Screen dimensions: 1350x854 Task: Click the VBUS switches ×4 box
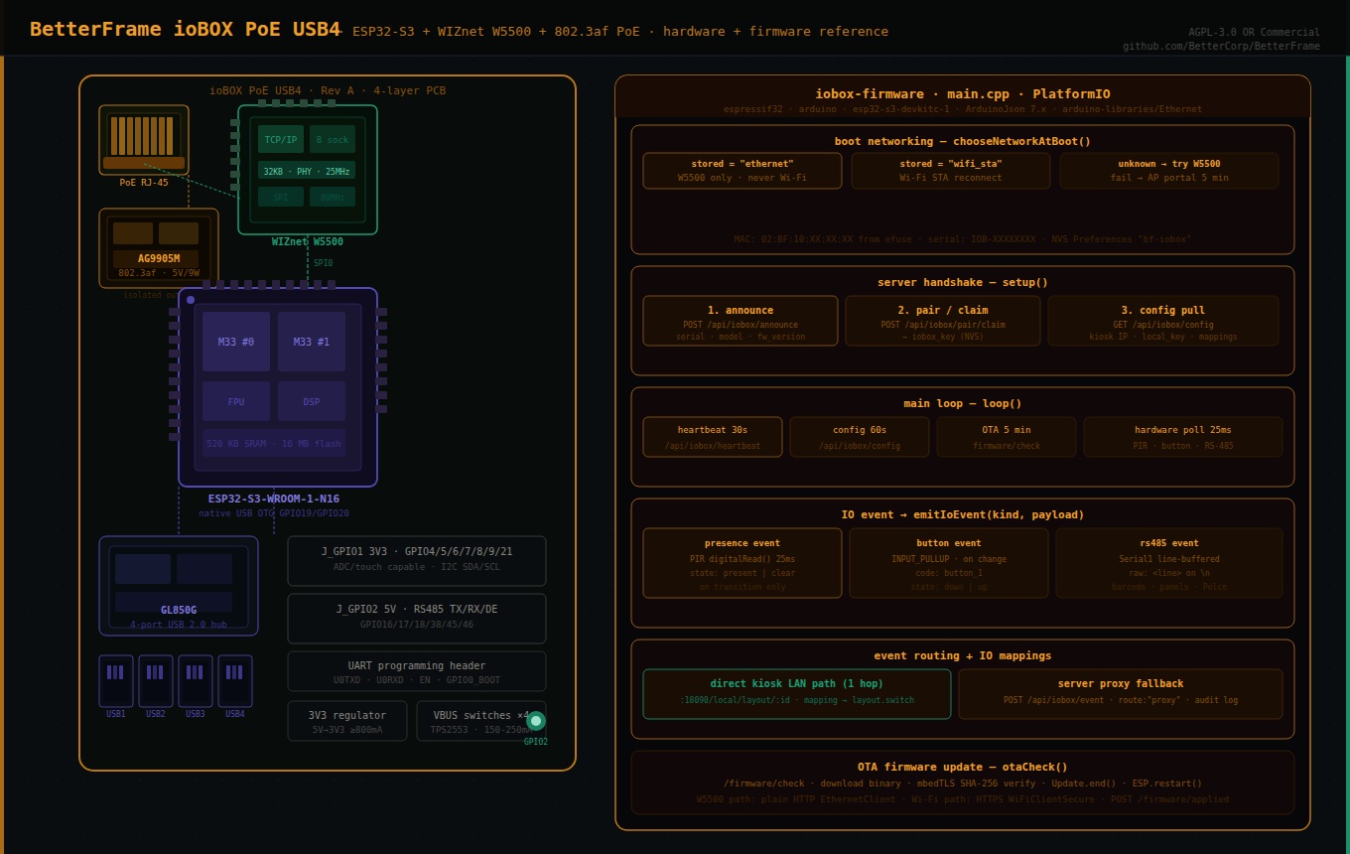[x=481, y=721]
